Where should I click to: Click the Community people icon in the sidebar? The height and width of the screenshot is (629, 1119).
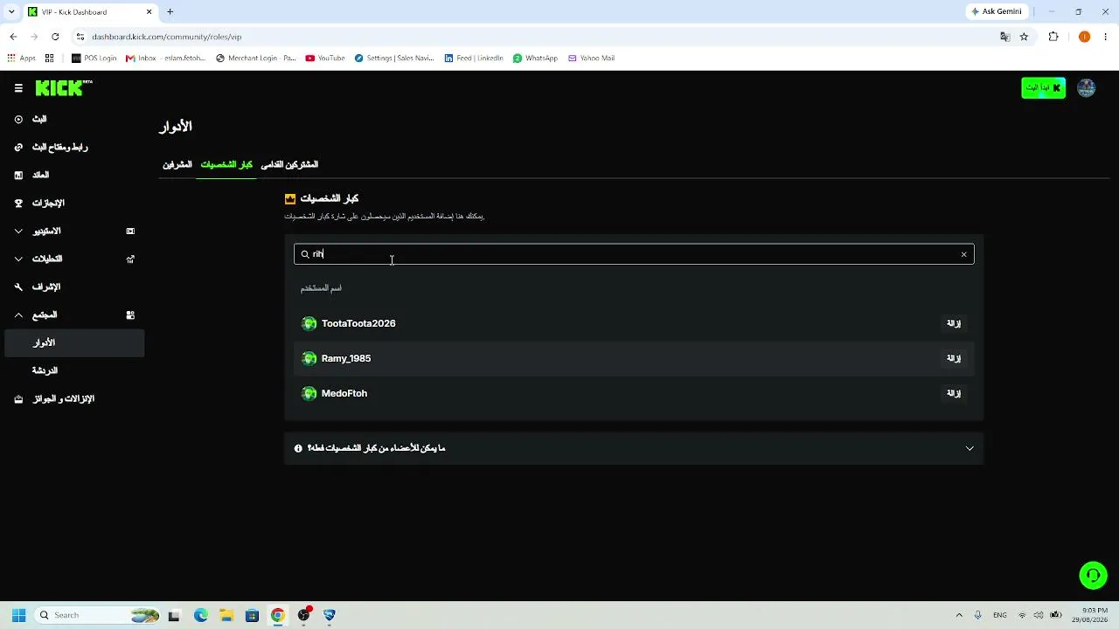[130, 314]
